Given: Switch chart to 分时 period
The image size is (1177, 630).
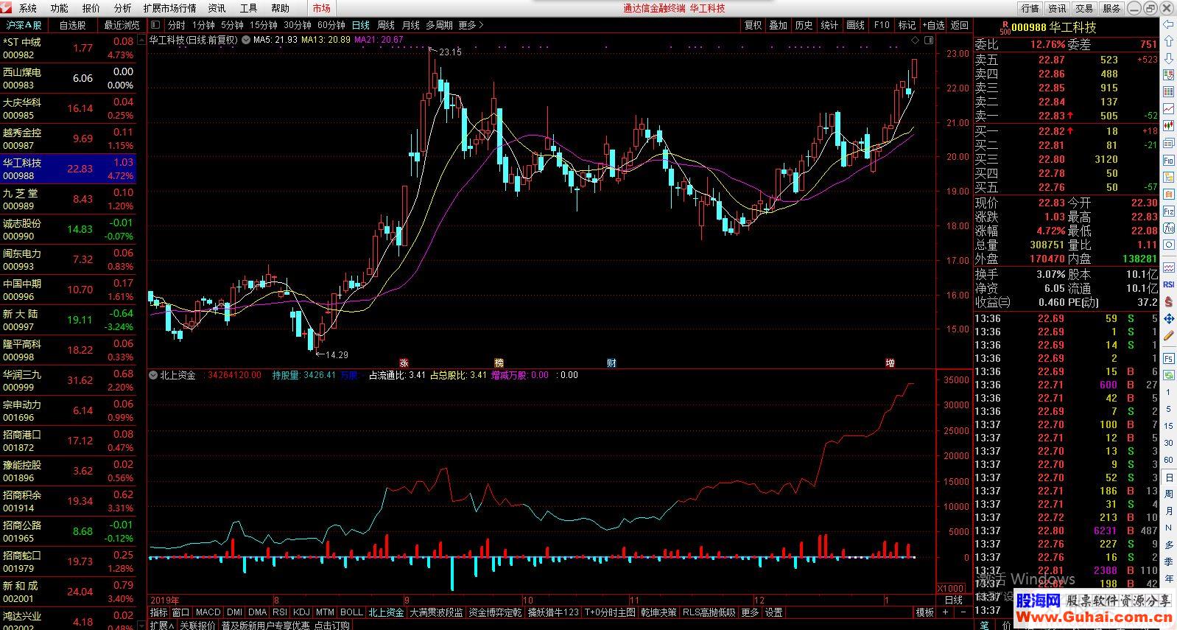Looking at the screenshot, I should 177,25.
